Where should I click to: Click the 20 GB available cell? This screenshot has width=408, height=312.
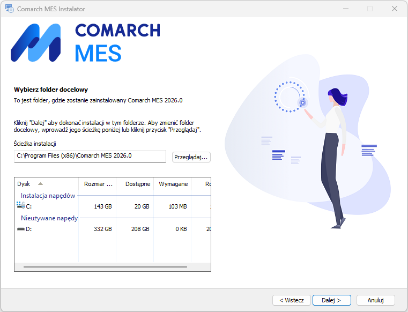[142, 206]
